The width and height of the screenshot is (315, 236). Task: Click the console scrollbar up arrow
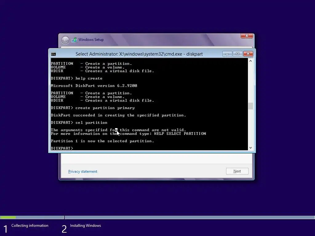(250, 61)
